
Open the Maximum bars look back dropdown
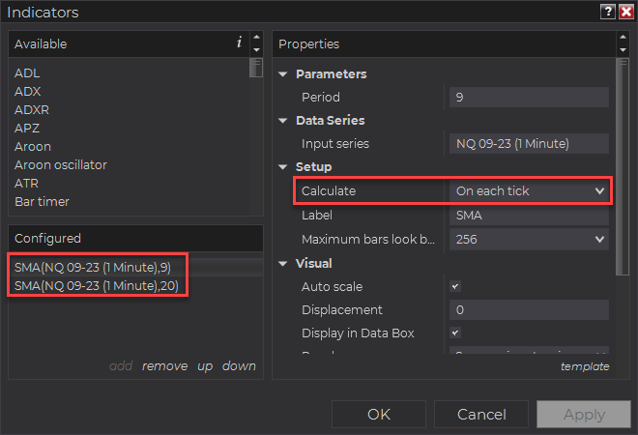(x=530, y=240)
